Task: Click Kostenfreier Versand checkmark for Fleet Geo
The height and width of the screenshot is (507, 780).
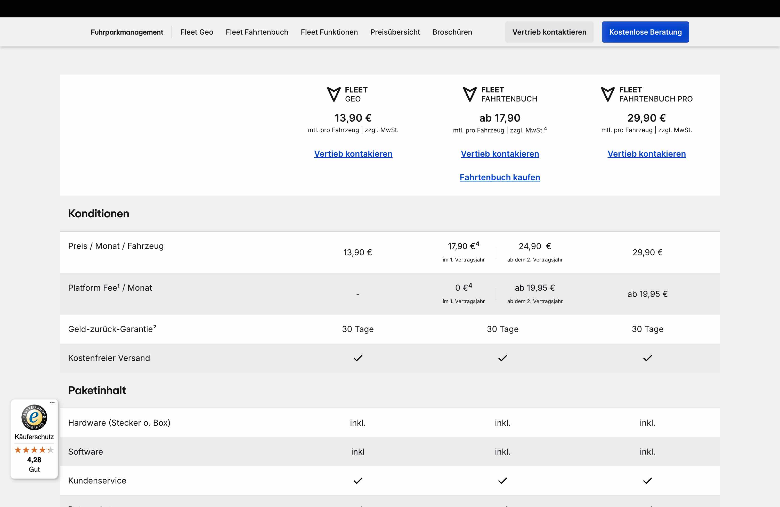Action: (358, 358)
